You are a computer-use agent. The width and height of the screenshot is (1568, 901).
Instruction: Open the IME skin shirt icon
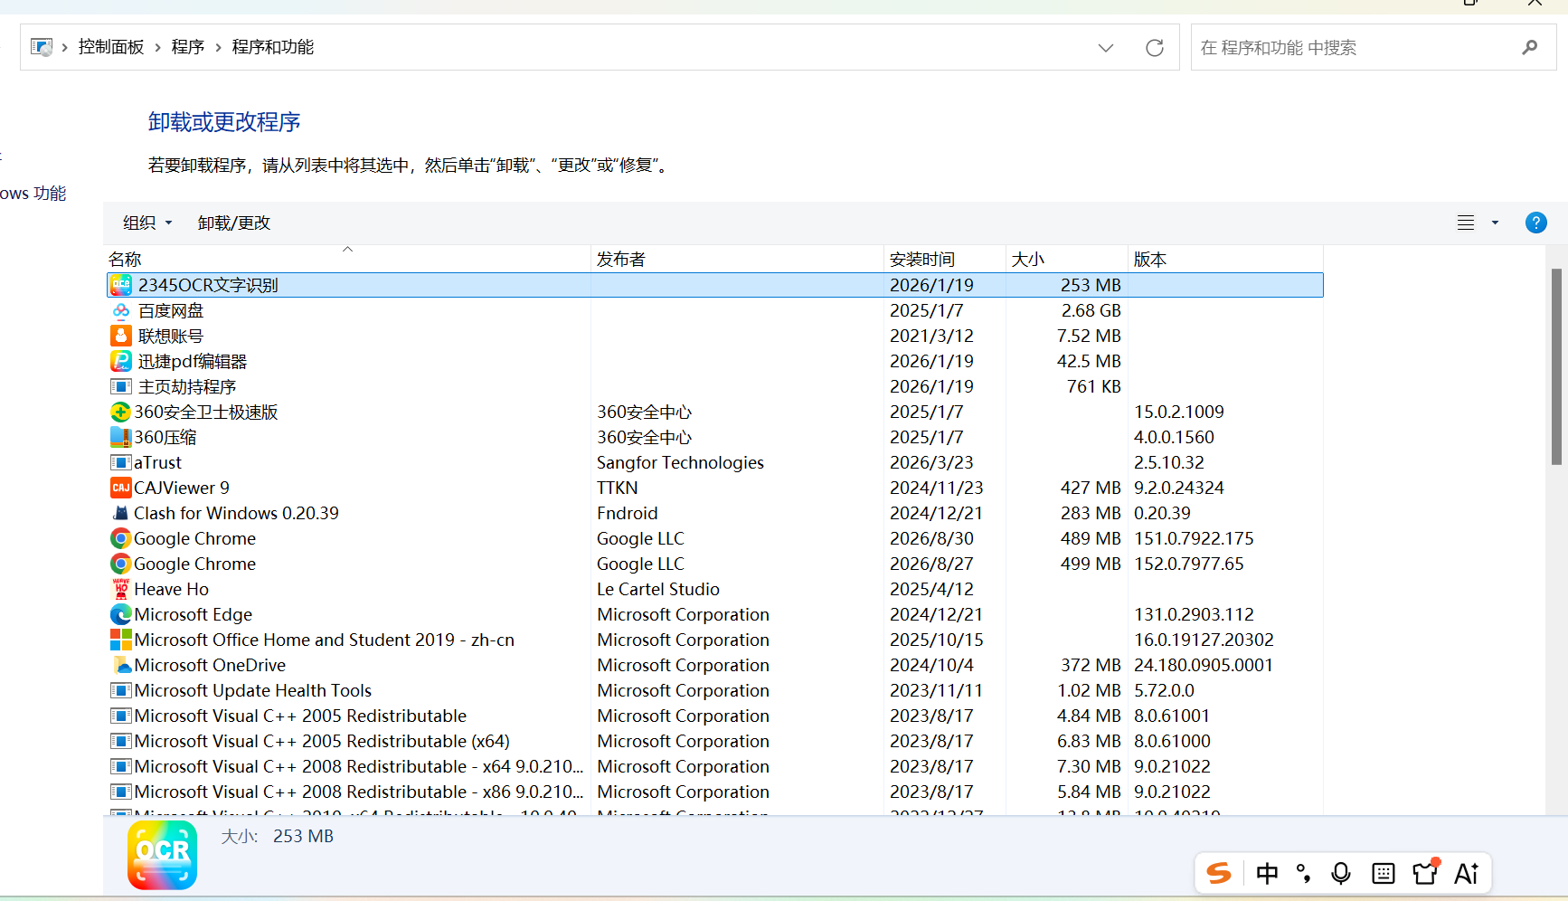[1425, 872]
